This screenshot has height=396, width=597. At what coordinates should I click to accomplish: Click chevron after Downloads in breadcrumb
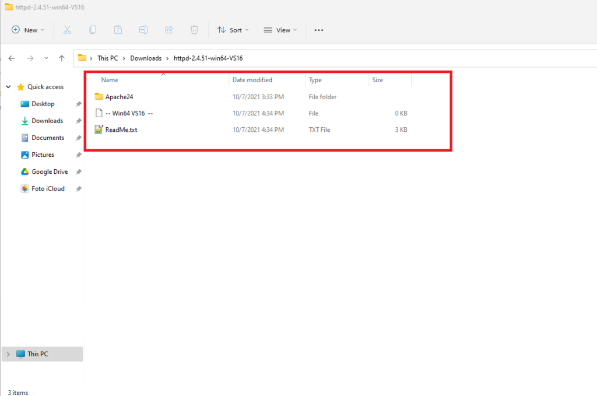(167, 58)
